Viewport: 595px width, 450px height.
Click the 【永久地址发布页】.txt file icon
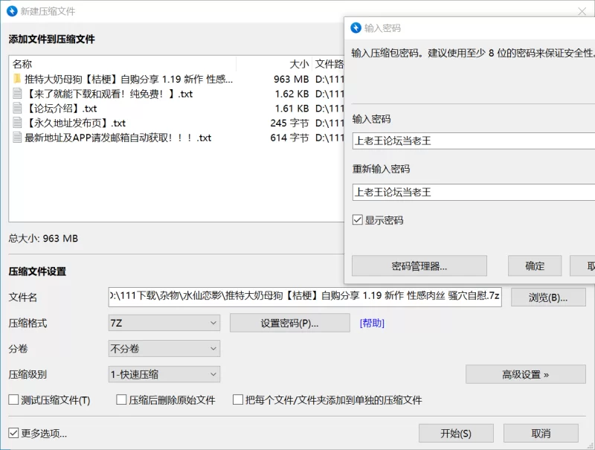tap(17, 123)
